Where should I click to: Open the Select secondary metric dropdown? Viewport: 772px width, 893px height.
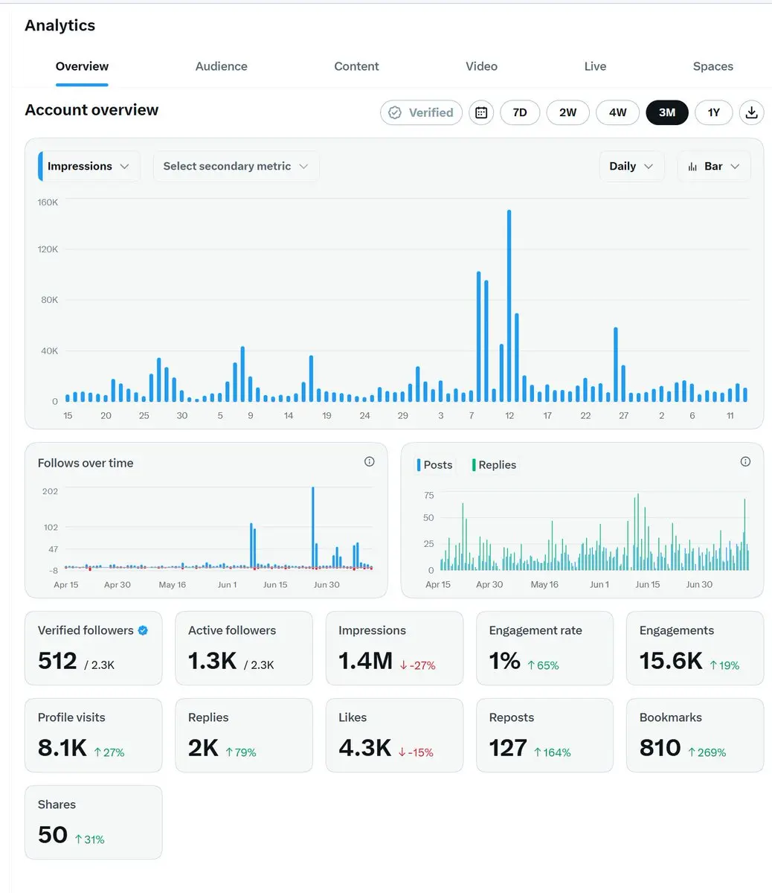(236, 167)
